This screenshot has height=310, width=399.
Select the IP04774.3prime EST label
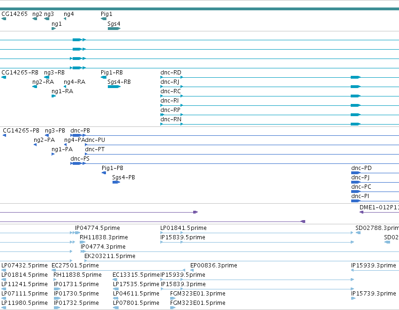[103, 247]
